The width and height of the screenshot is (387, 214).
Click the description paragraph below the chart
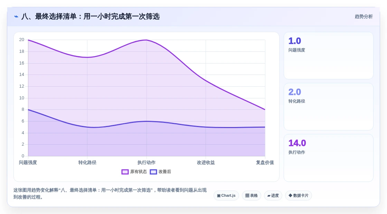point(110,194)
